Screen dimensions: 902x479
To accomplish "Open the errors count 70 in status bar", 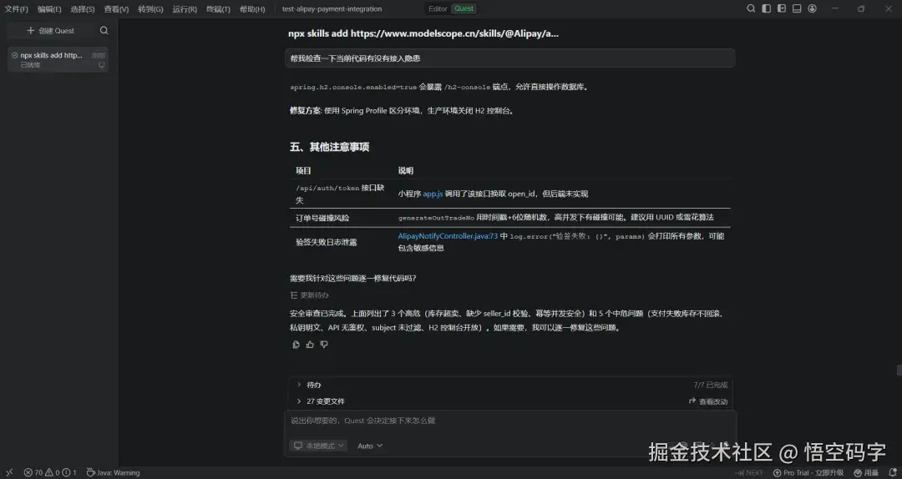I will [x=33, y=472].
